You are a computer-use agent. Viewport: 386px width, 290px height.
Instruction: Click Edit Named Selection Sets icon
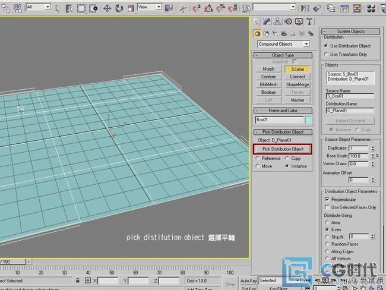click(x=246, y=9)
